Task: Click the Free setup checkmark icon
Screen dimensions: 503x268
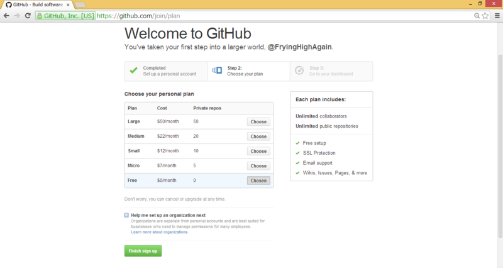Action: 297,143
